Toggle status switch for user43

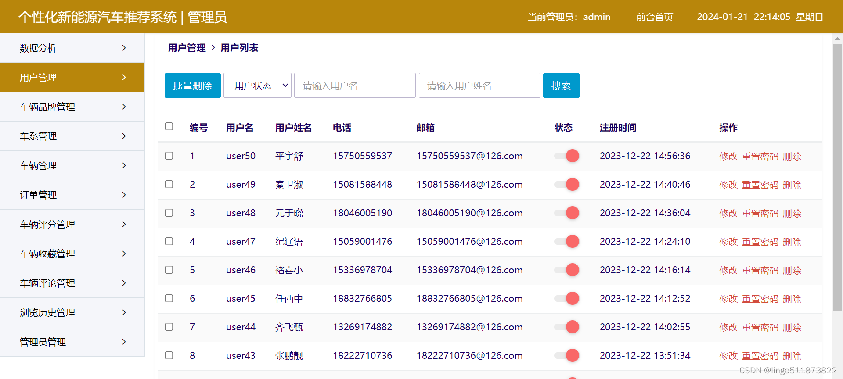567,355
